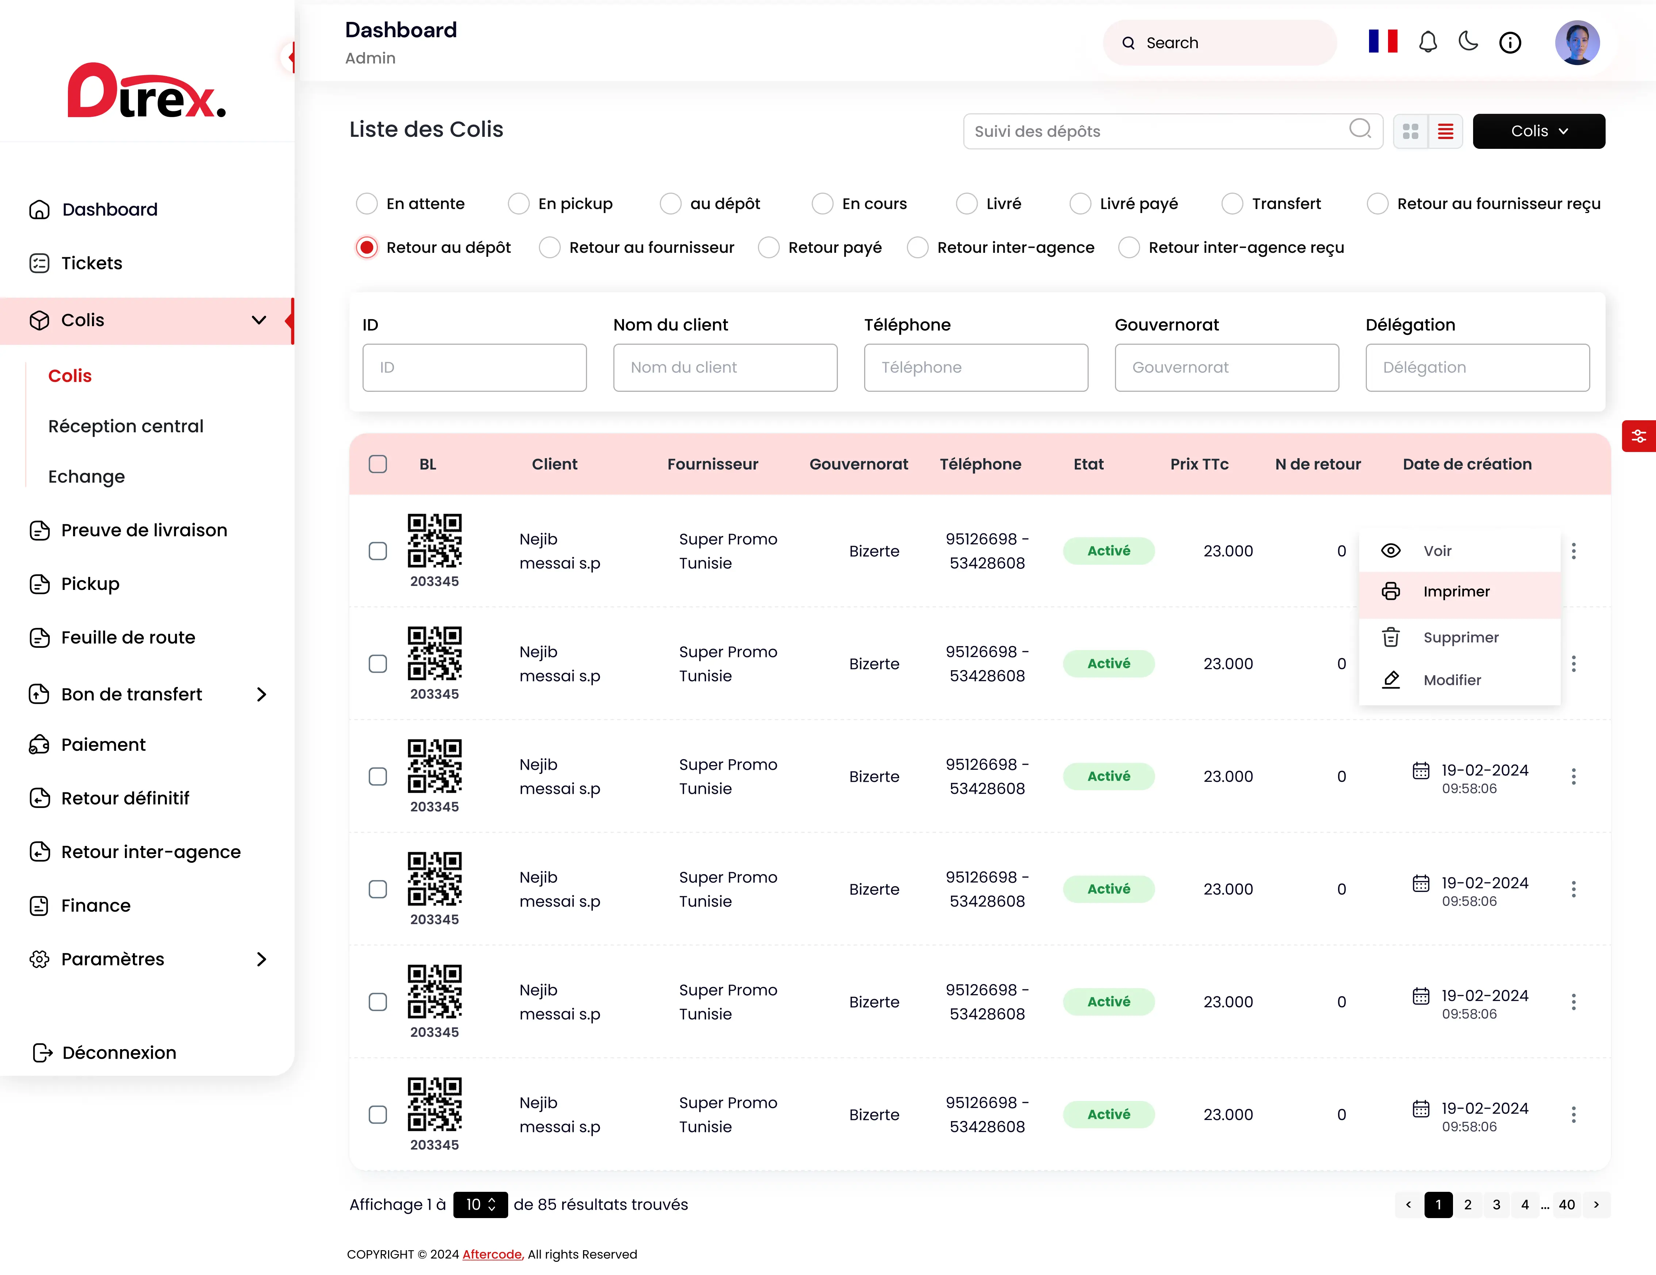Choose Imprimer from the context menu

click(1456, 592)
